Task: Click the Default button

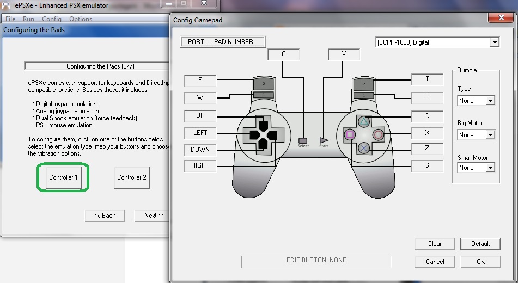Action: (x=480, y=244)
